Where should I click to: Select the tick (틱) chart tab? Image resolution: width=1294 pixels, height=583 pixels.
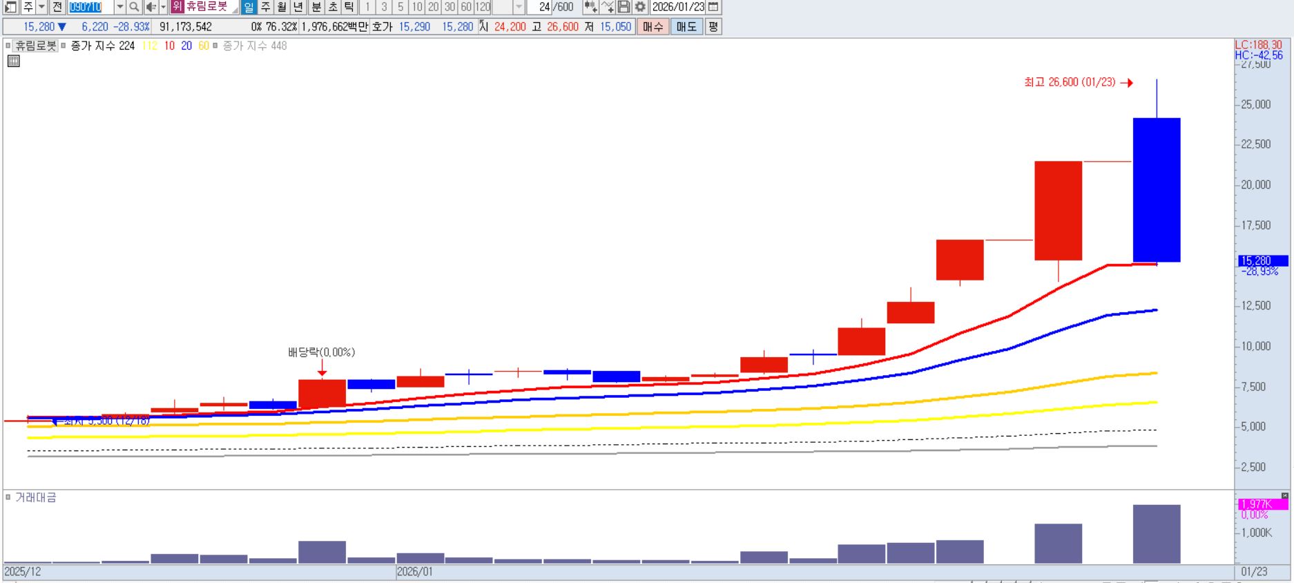349,7
